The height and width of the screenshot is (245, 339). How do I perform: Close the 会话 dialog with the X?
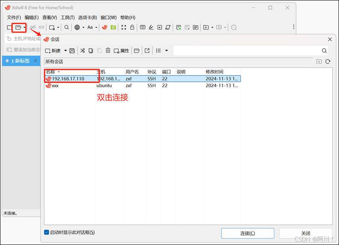pyautogui.click(x=330, y=39)
